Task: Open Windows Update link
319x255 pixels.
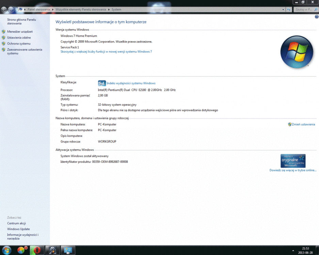Action: point(18,229)
